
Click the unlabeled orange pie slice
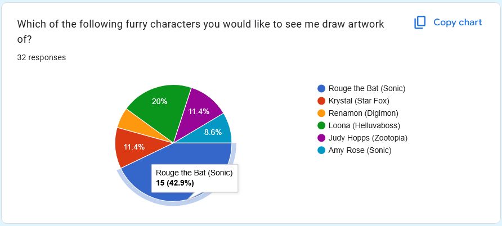click(x=127, y=120)
